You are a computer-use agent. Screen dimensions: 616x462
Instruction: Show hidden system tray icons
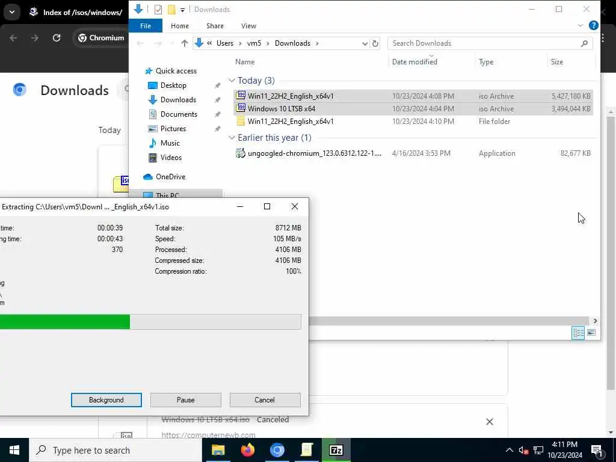(x=509, y=450)
